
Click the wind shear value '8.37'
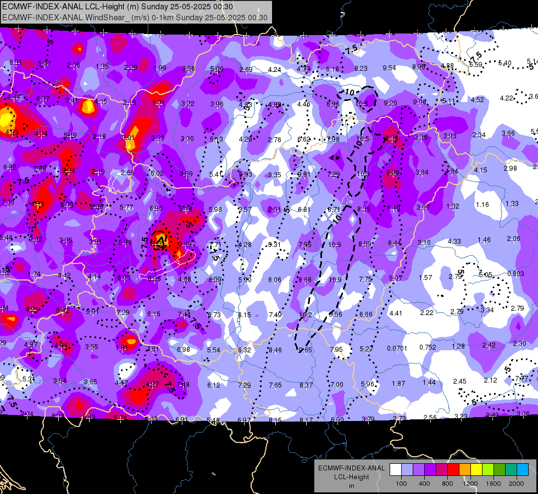306,385
